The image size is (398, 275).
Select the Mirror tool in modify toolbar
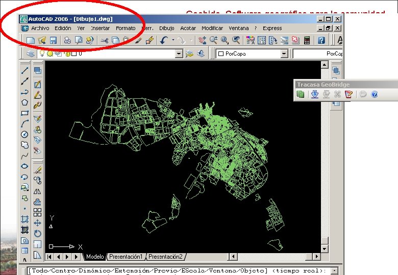[37, 191]
